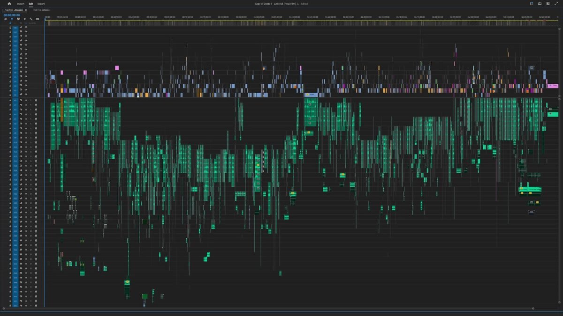Screen dimensions: 563x316
Task: Solo the first audio track A1
Action: 31,101
